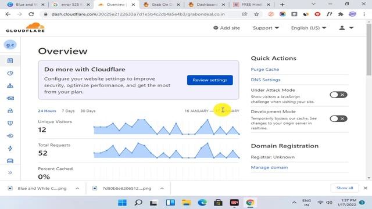This screenshot has width=372, height=209.
Task: Switch to the Blue and W... tab
Action: coord(26,5)
